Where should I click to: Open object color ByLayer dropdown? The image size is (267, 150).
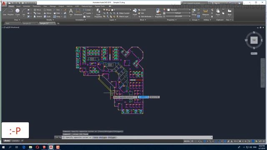click(x=179, y=10)
